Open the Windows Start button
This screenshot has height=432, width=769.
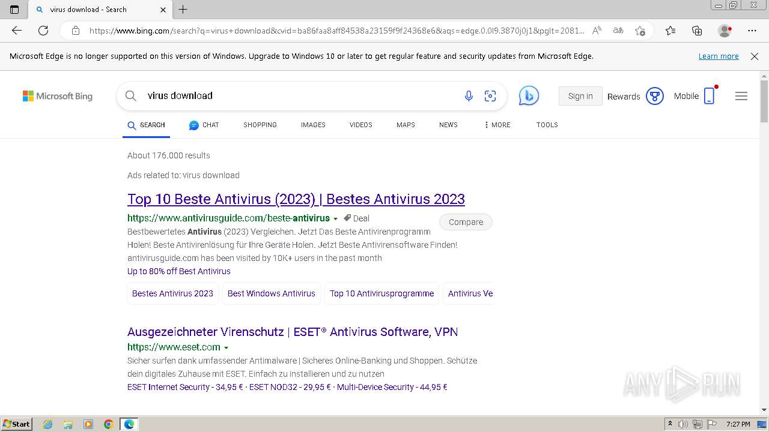[17, 424]
